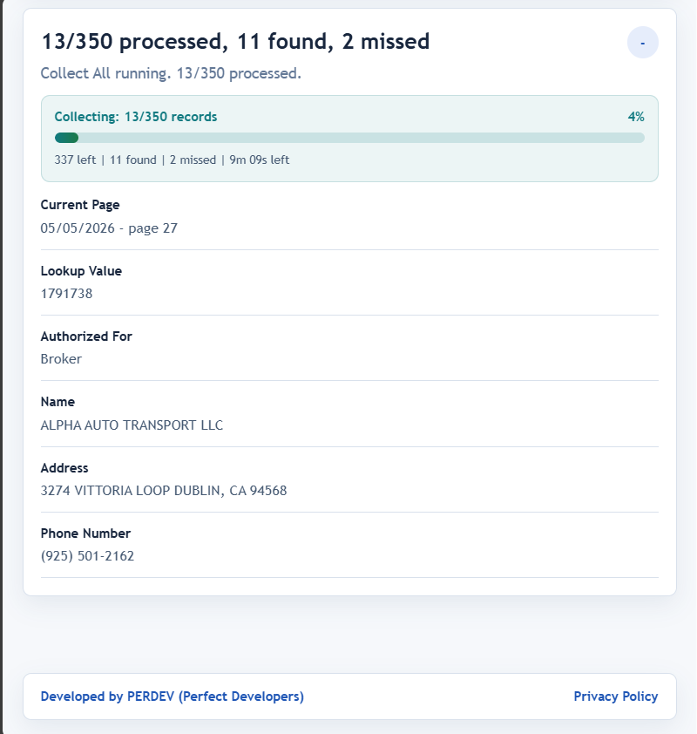Click the Phone Number field label
The image size is (697, 734).
tap(85, 534)
